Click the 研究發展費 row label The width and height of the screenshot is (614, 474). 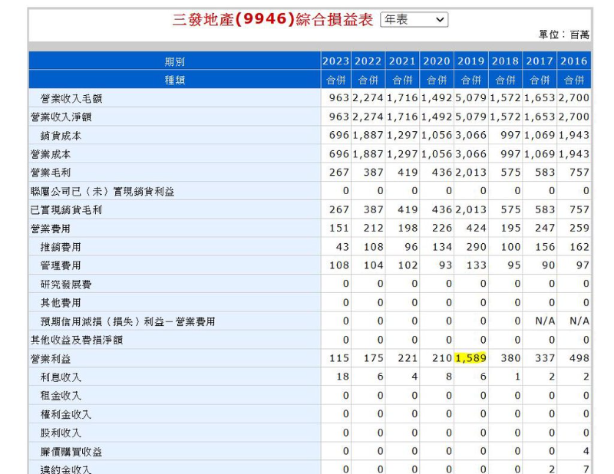pos(66,285)
